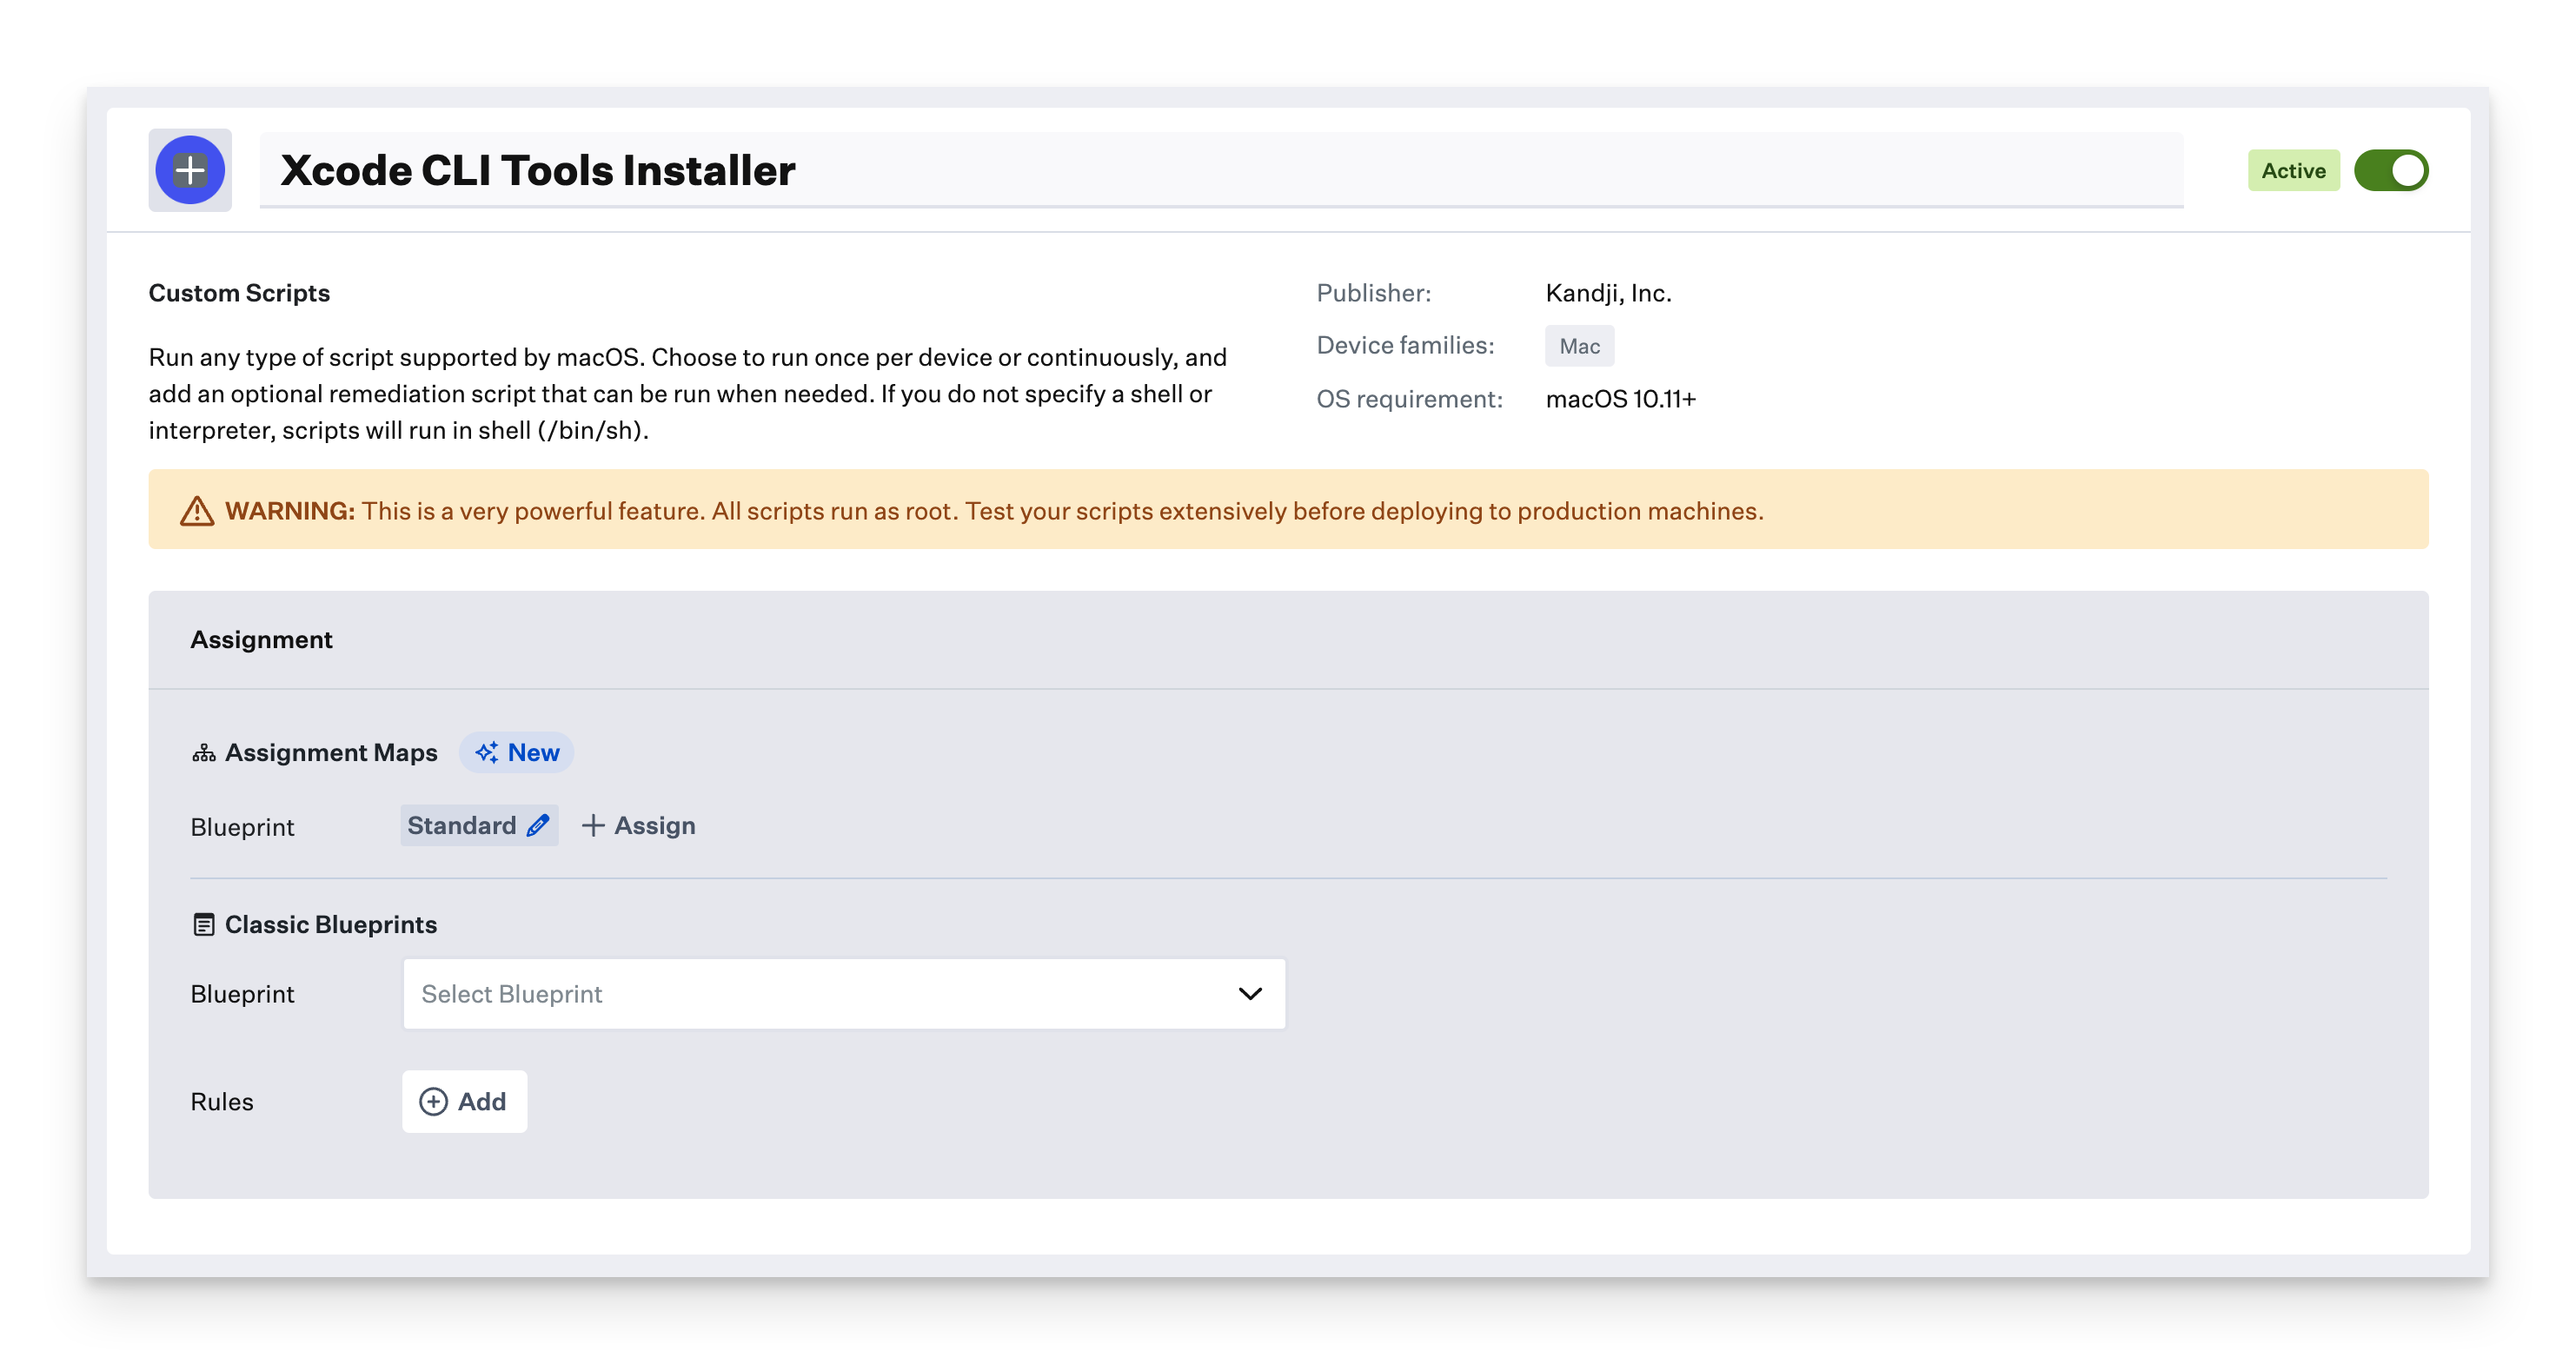Select the Standard blueprint tag
Image resolution: width=2576 pixels, height=1364 pixels.
(462, 825)
